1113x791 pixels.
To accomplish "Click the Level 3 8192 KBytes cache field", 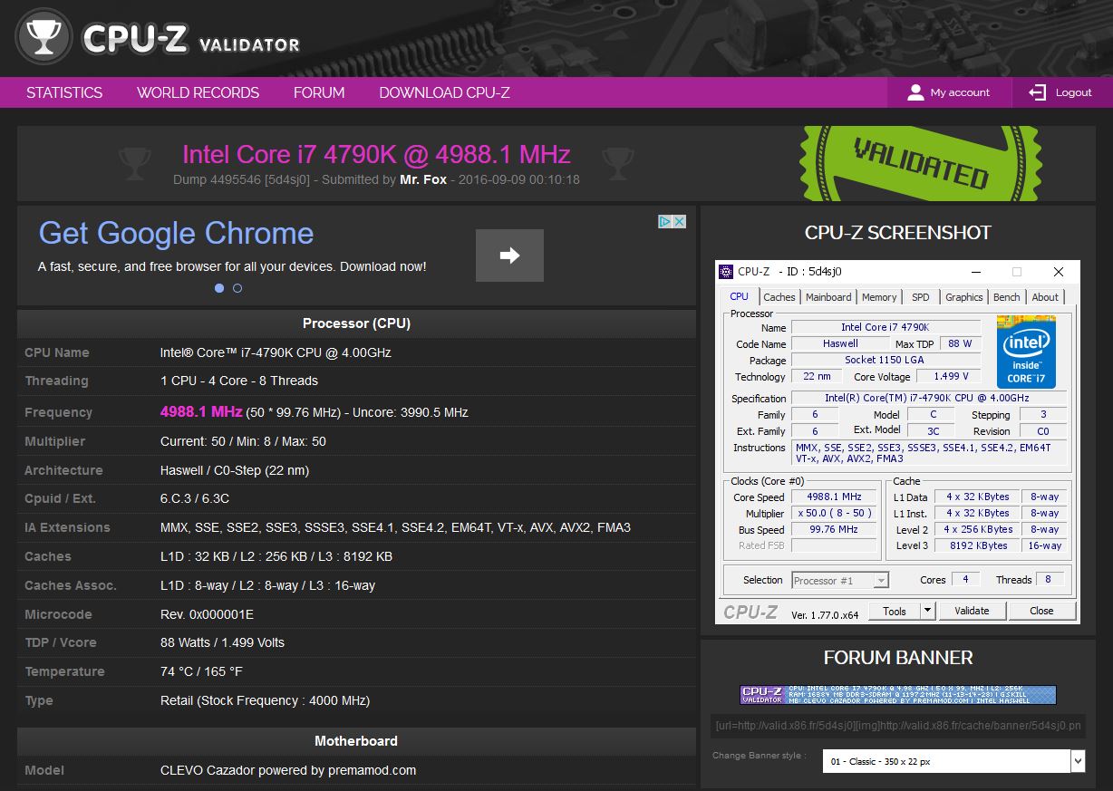I will [978, 545].
